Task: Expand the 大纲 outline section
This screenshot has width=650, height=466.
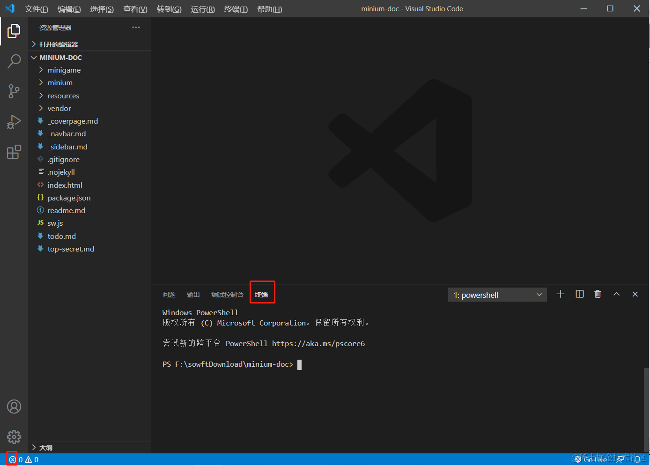Action: coord(89,447)
